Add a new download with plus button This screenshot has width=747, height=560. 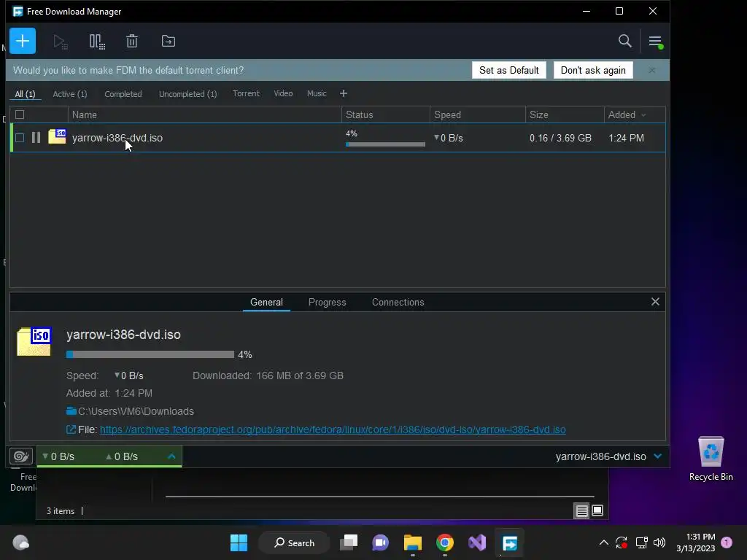(23, 41)
